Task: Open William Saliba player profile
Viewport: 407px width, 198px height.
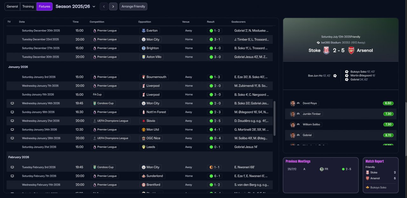Action: tap(312, 124)
